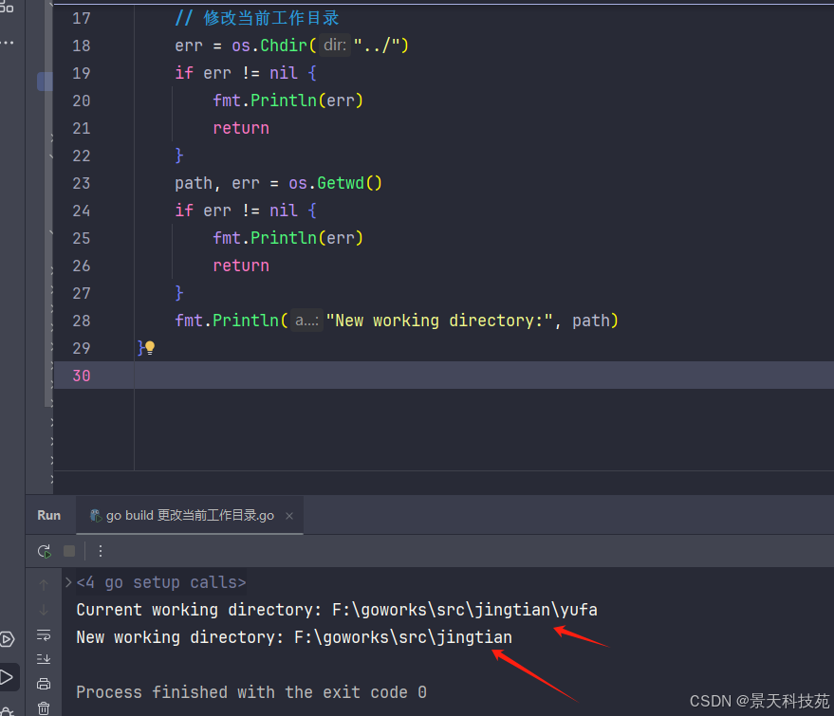This screenshot has height=716, width=834.
Task: Clear console output with trash icon
Action: [x=44, y=708]
